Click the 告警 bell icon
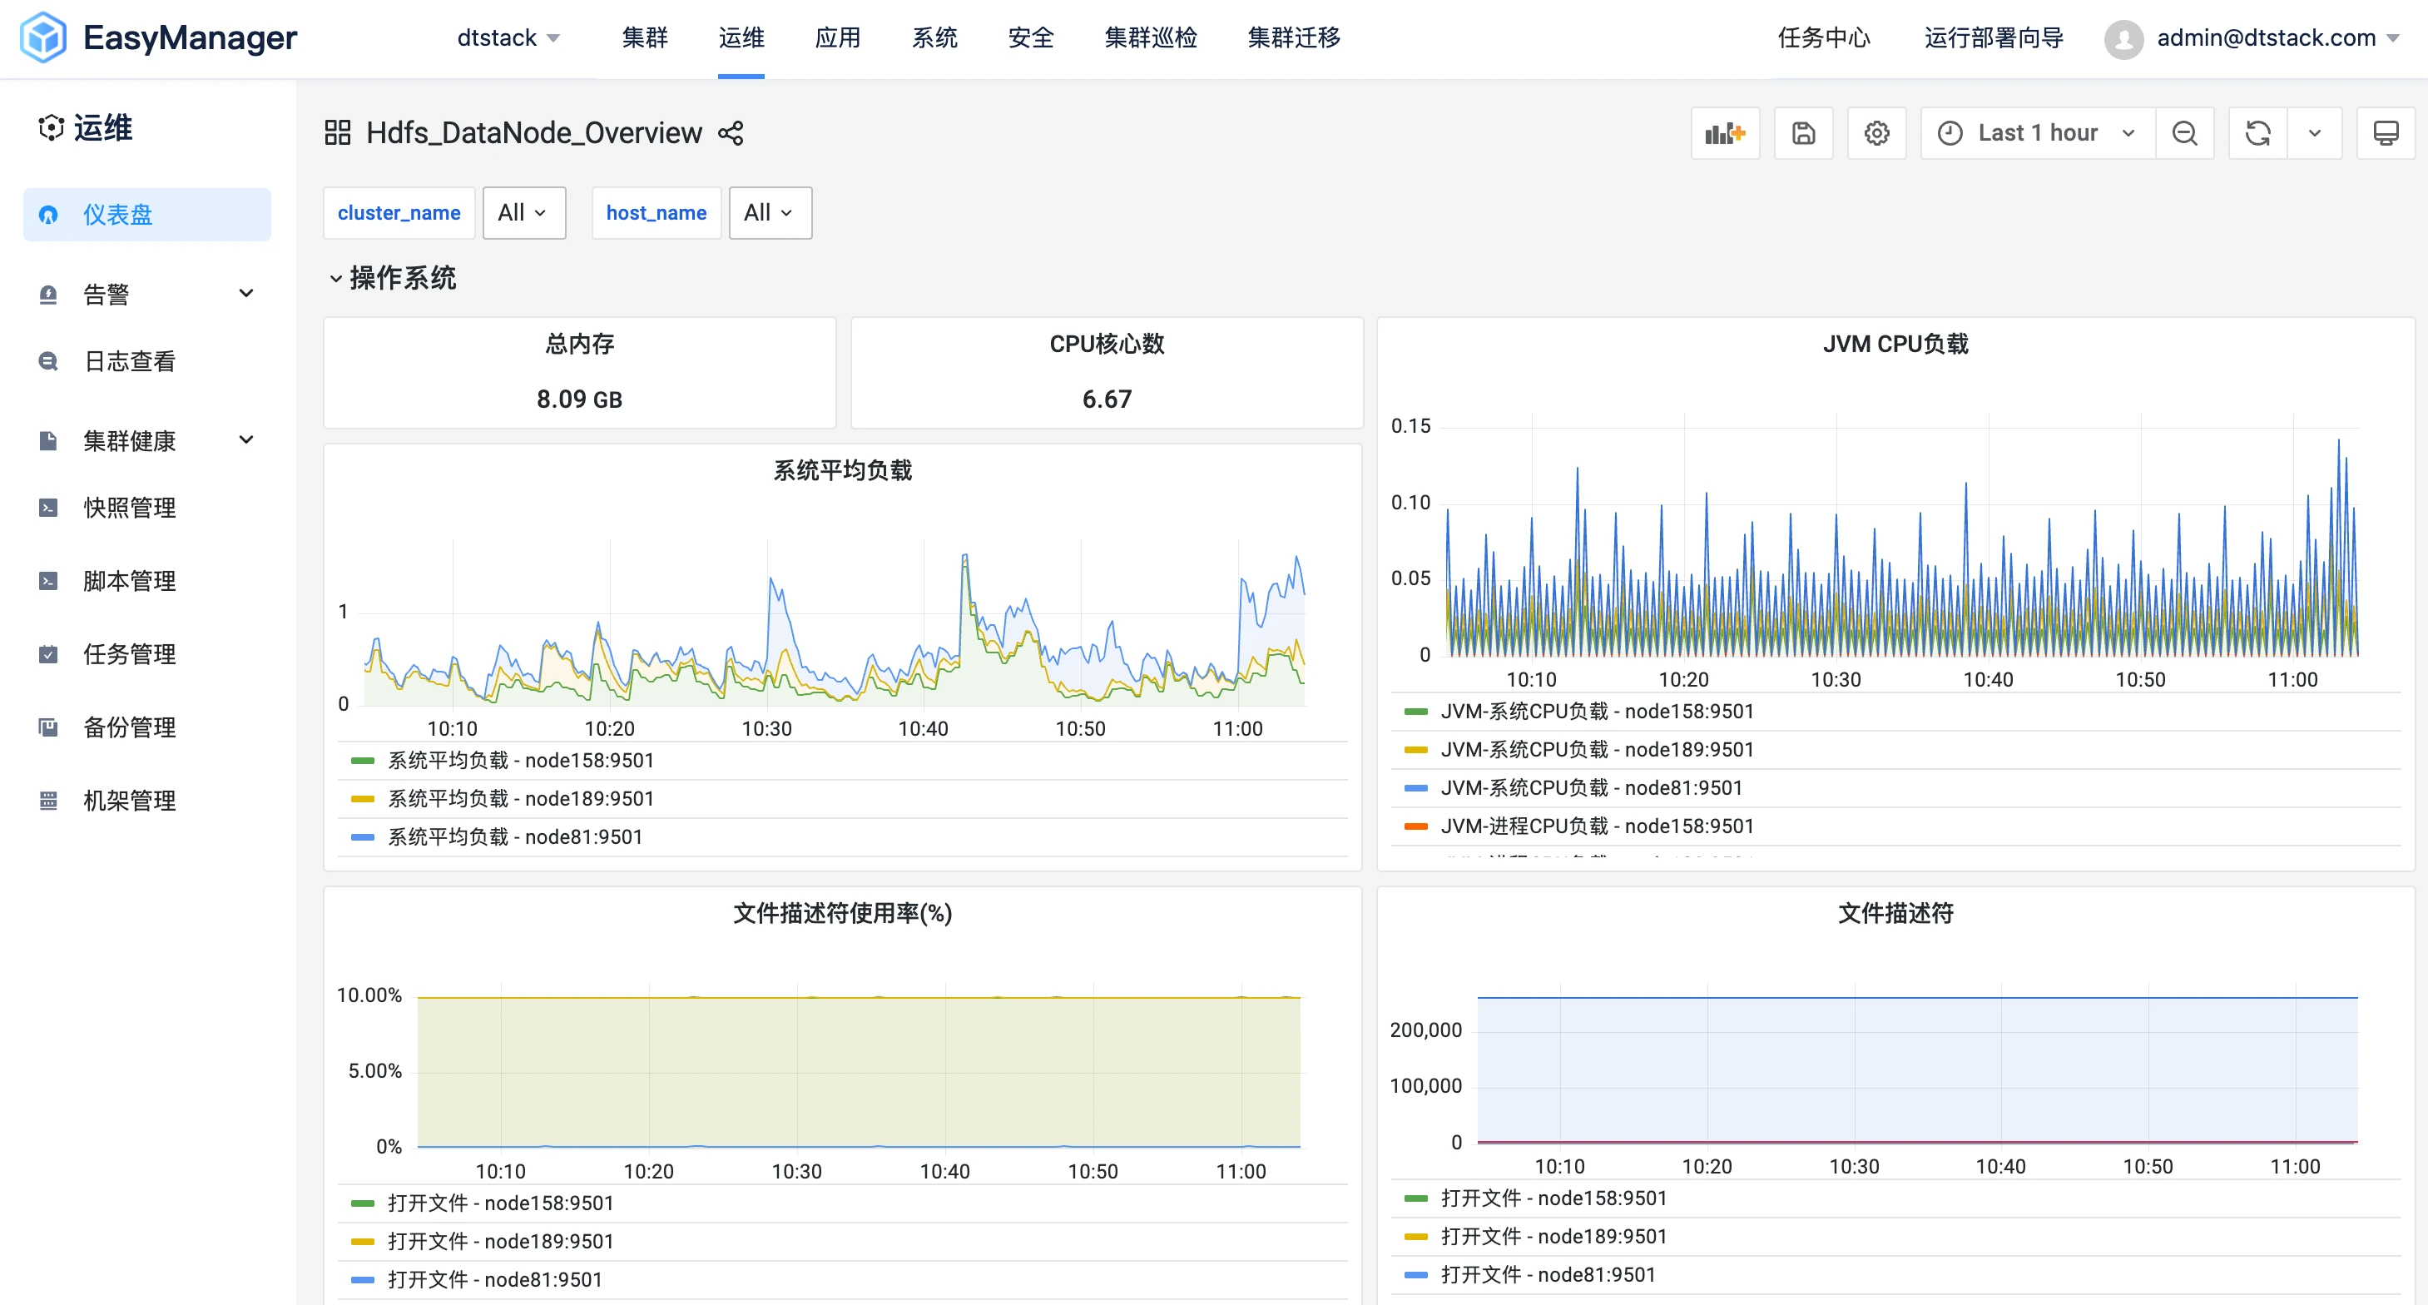 [x=48, y=294]
